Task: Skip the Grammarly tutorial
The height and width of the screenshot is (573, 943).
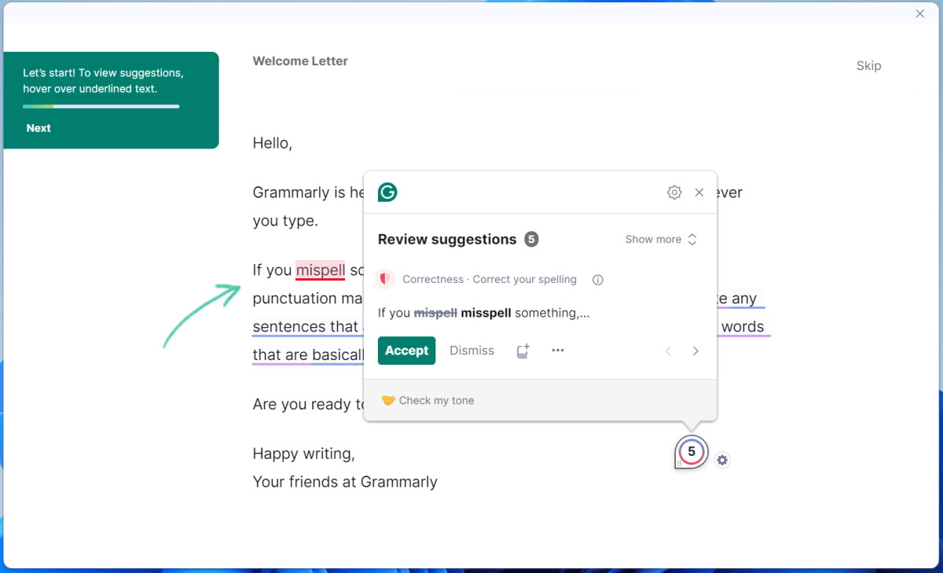Action: click(868, 65)
